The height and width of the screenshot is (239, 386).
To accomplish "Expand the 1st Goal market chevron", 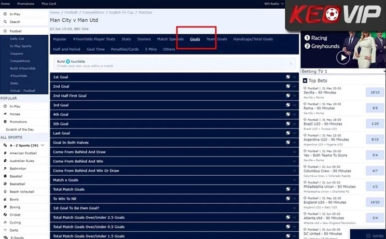I will (x=294, y=77).
